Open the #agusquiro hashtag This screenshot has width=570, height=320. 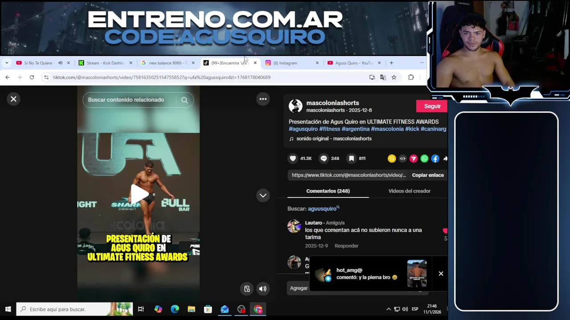coord(303,129)
